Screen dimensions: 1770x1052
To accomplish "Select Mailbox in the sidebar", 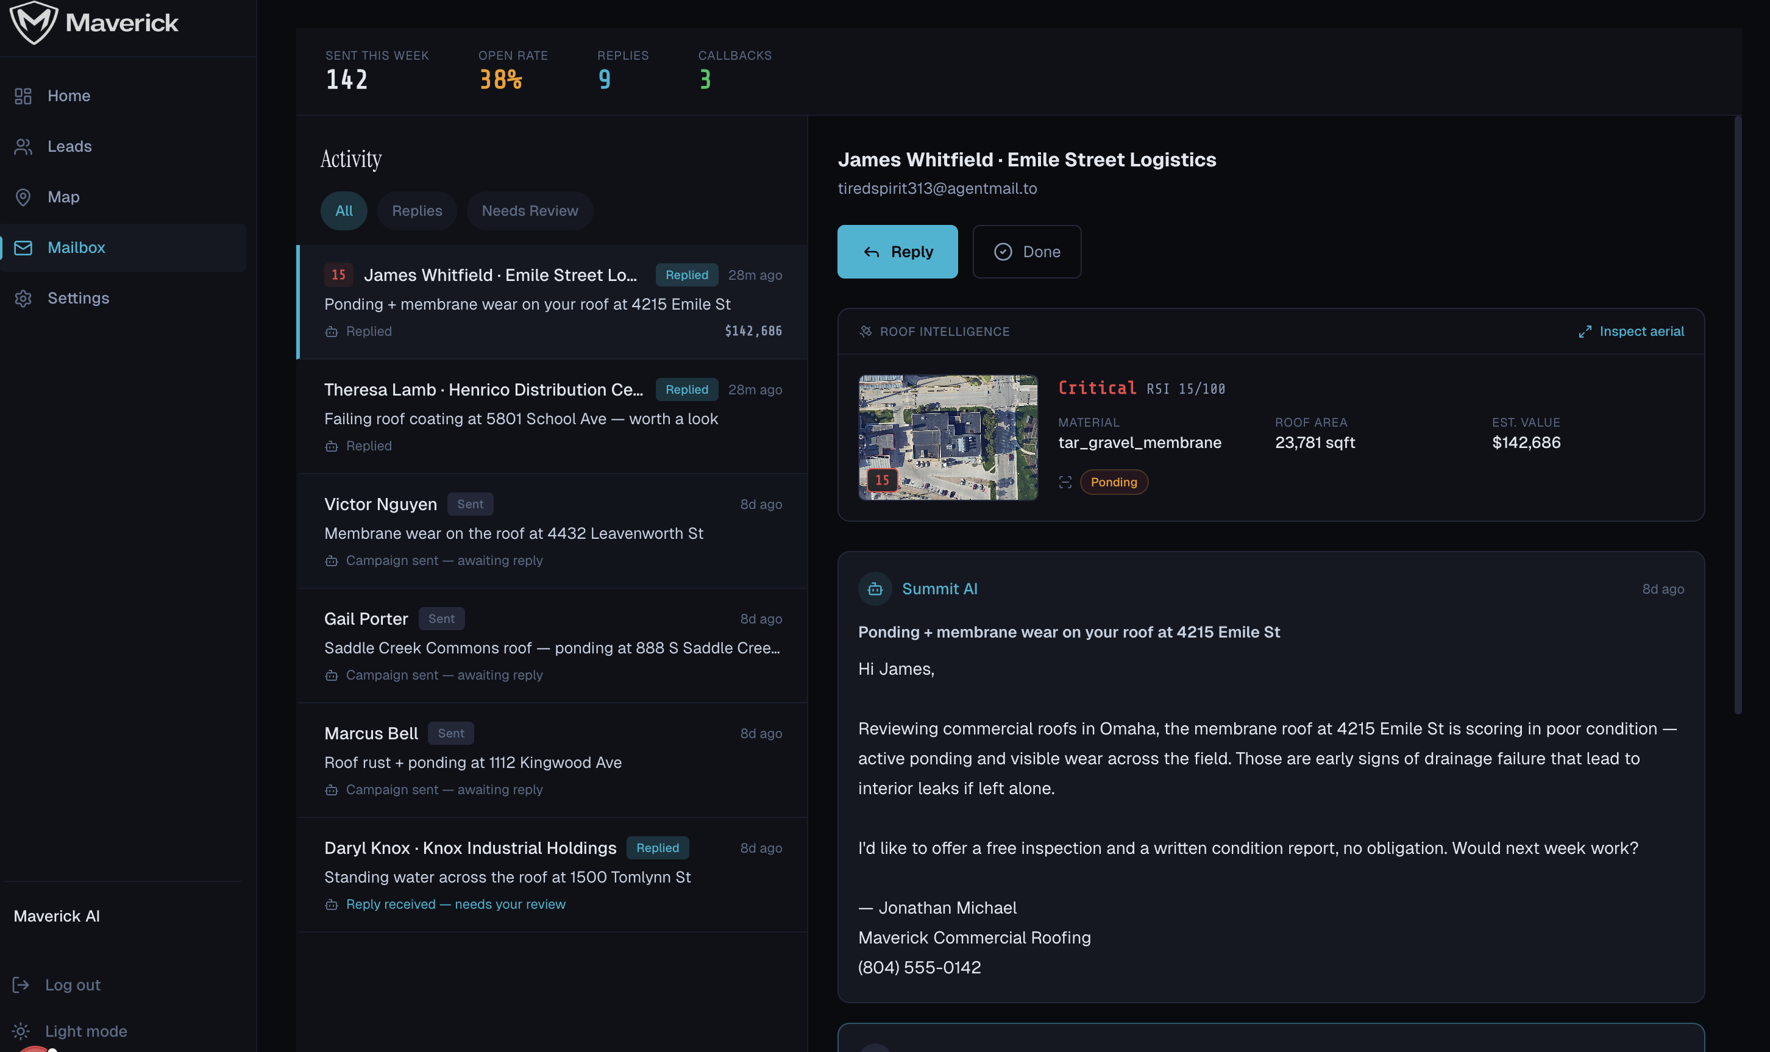I will pyautogui.click(x=123, y=247).
